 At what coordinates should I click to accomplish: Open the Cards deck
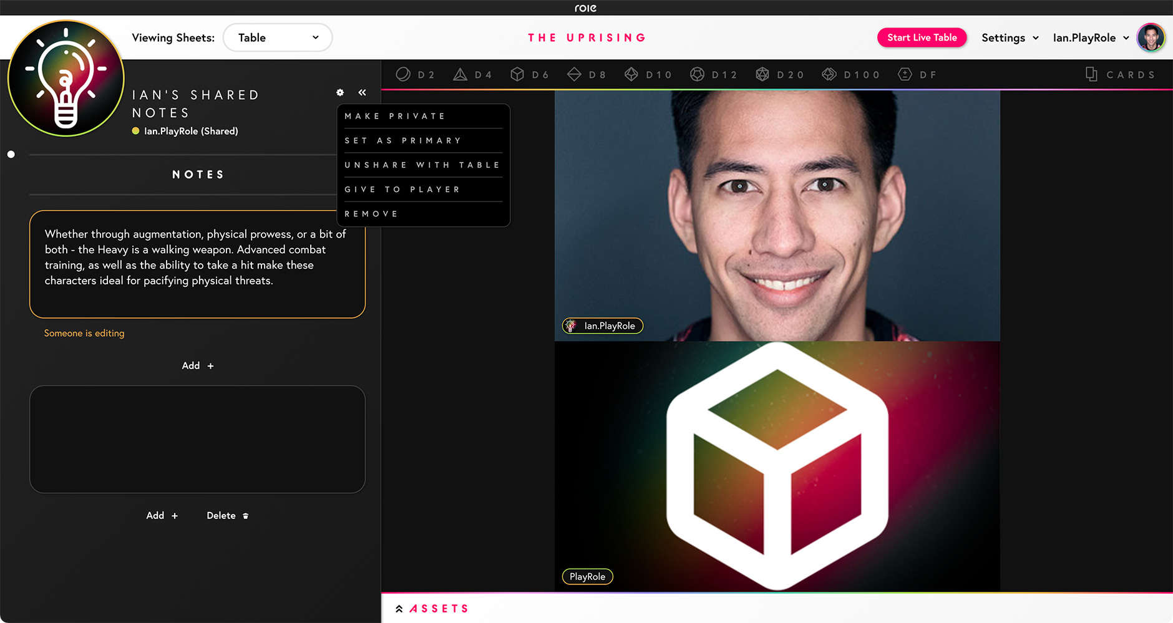click(x=1120, y=75)
